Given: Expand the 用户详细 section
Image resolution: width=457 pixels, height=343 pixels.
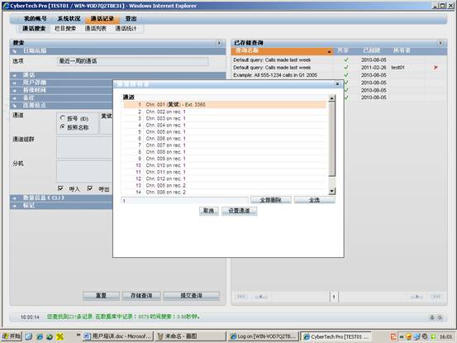Looking at the screenshot, I should pos(61,83).
